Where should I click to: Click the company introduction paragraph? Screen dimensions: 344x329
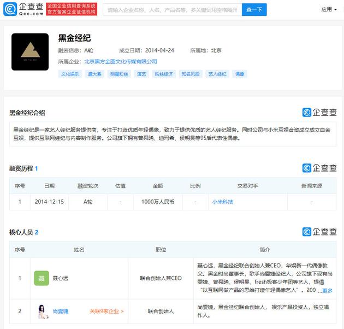pos(173,134)
